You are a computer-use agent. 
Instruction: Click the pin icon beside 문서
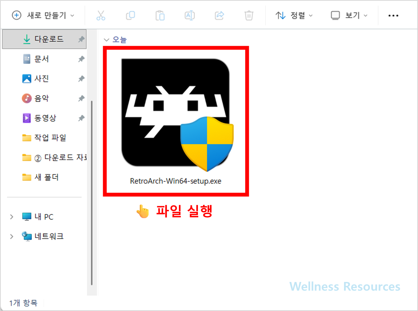coord(81,59)
